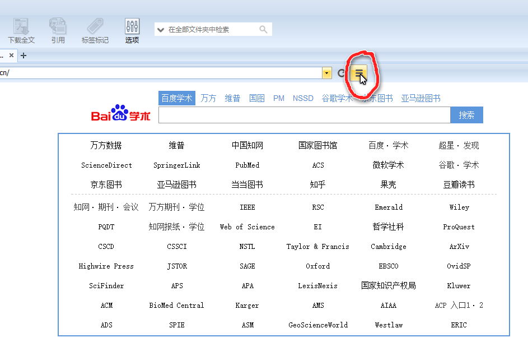The height and width of the screenshot is (342, 528).
Task: Open the Emerald link
Action: click(389, 207)
